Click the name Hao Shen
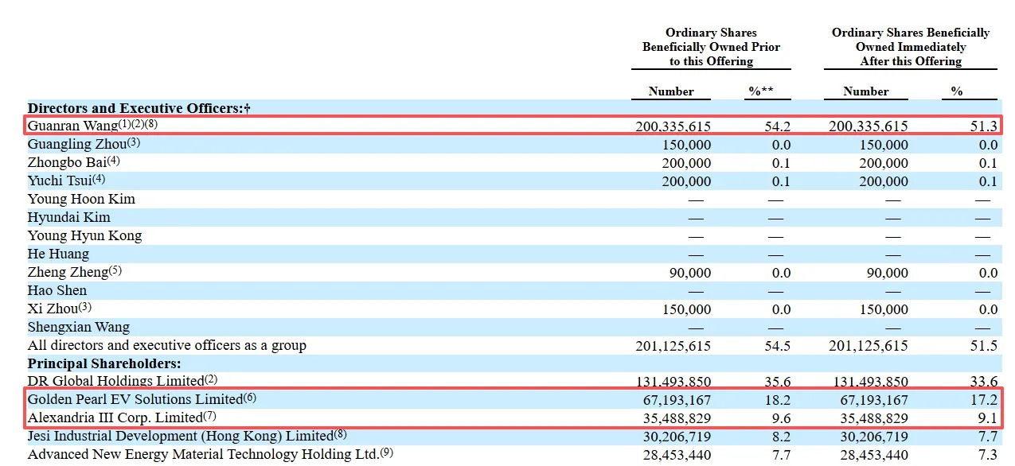Image resolution: width=1015 pixels, height=466 pixels. click(x=57, y=290)
